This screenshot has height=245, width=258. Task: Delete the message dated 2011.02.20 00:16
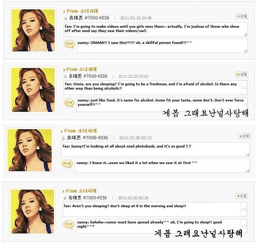coord(241,196)
